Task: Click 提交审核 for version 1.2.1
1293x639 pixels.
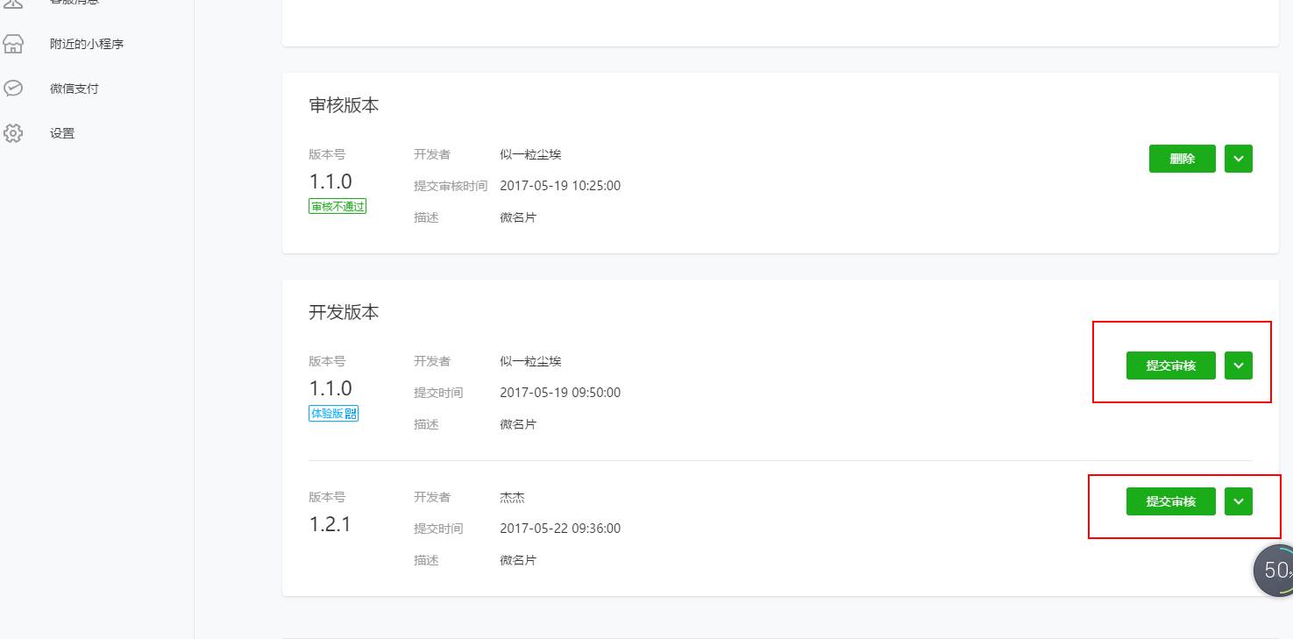Action: pos(1170,501)
